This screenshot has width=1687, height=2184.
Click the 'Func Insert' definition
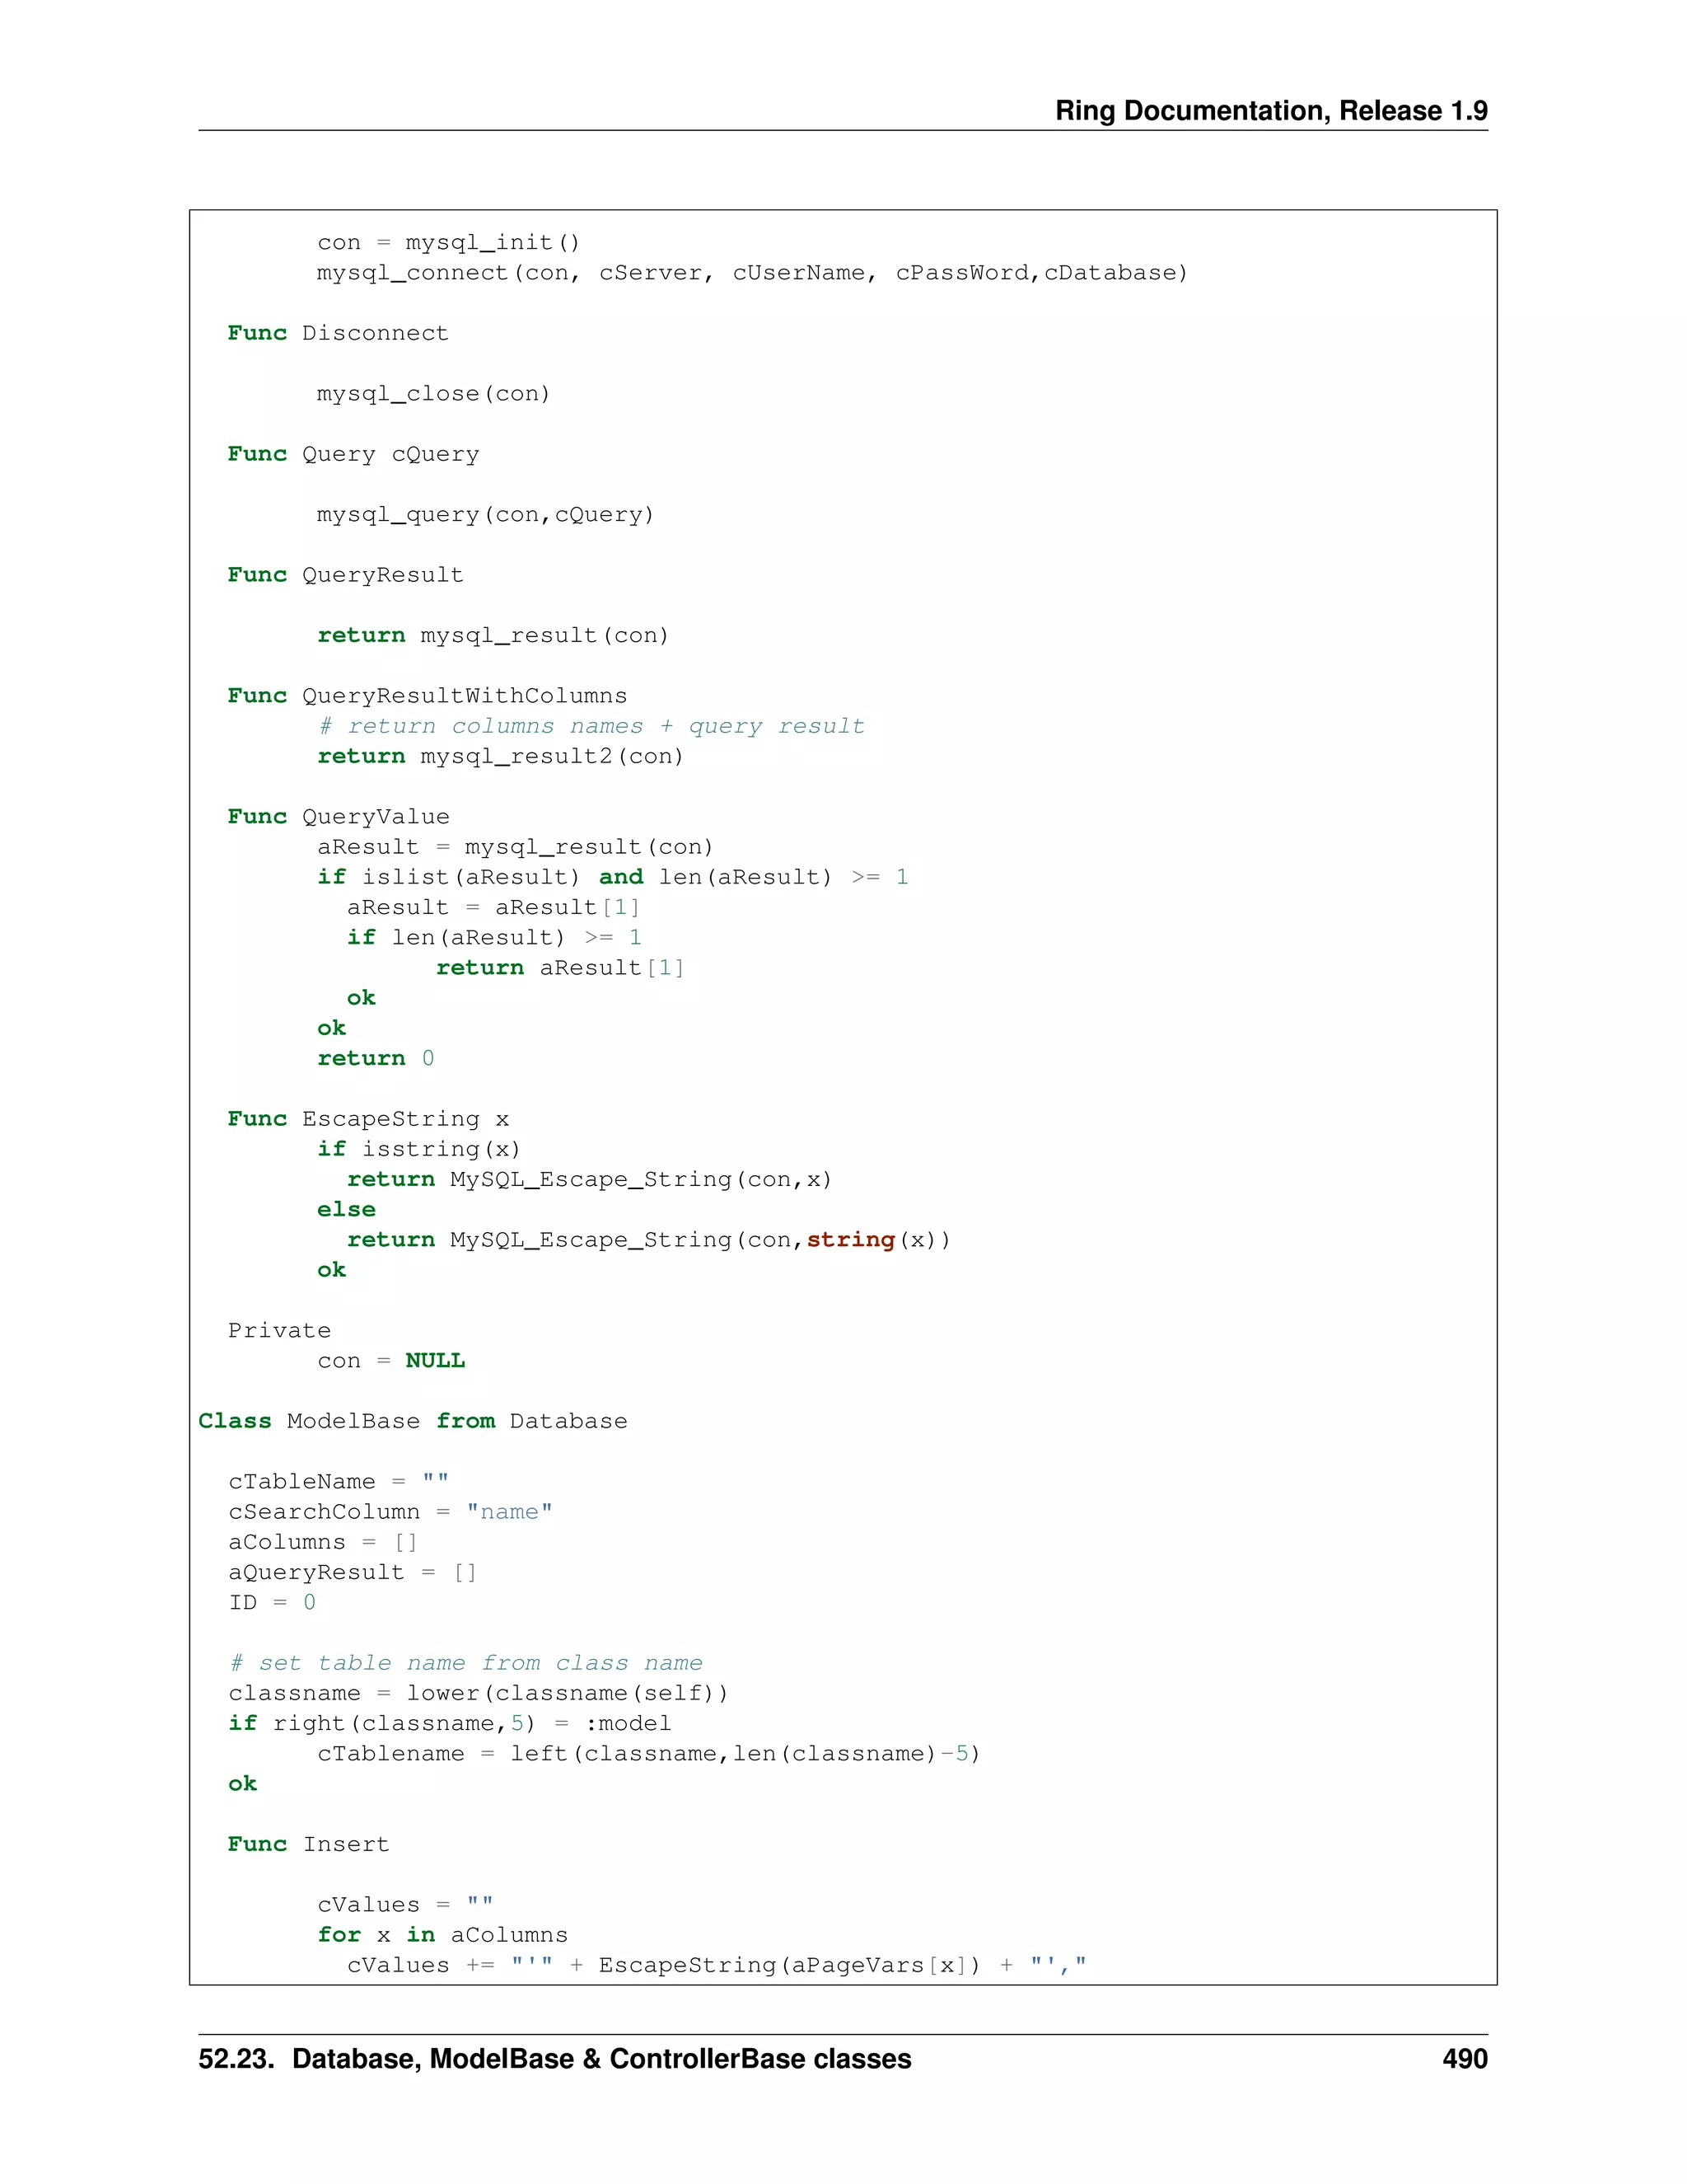click(308, 1844)
